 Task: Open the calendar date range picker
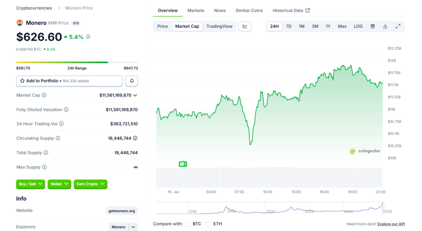pos(373,26)
